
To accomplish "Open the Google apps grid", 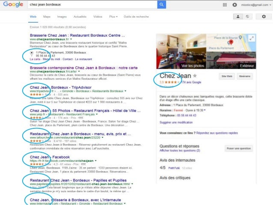I will 225,5.
